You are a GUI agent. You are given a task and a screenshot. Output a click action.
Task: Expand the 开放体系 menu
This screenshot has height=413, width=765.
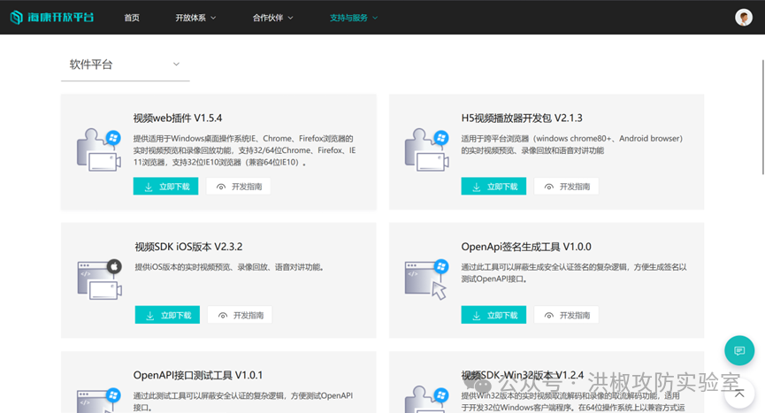195,18
